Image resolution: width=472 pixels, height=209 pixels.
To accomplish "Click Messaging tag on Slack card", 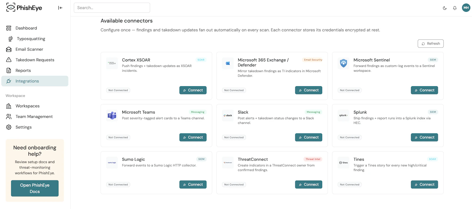I will click(313, 112).
